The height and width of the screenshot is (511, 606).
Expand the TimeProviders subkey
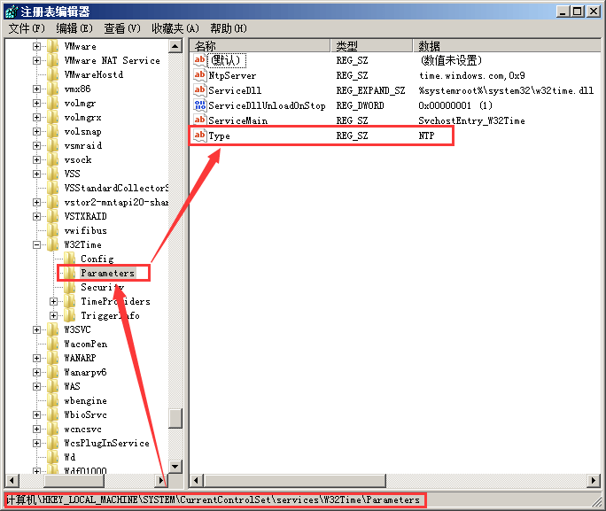click(54, 301)
